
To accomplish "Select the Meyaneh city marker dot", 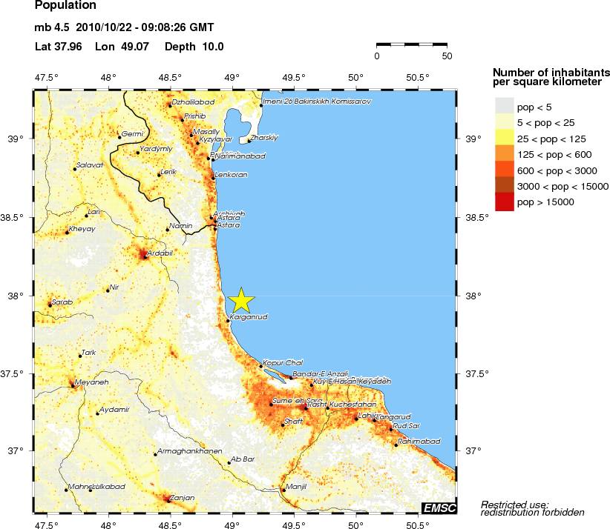I will coord(72,385).
